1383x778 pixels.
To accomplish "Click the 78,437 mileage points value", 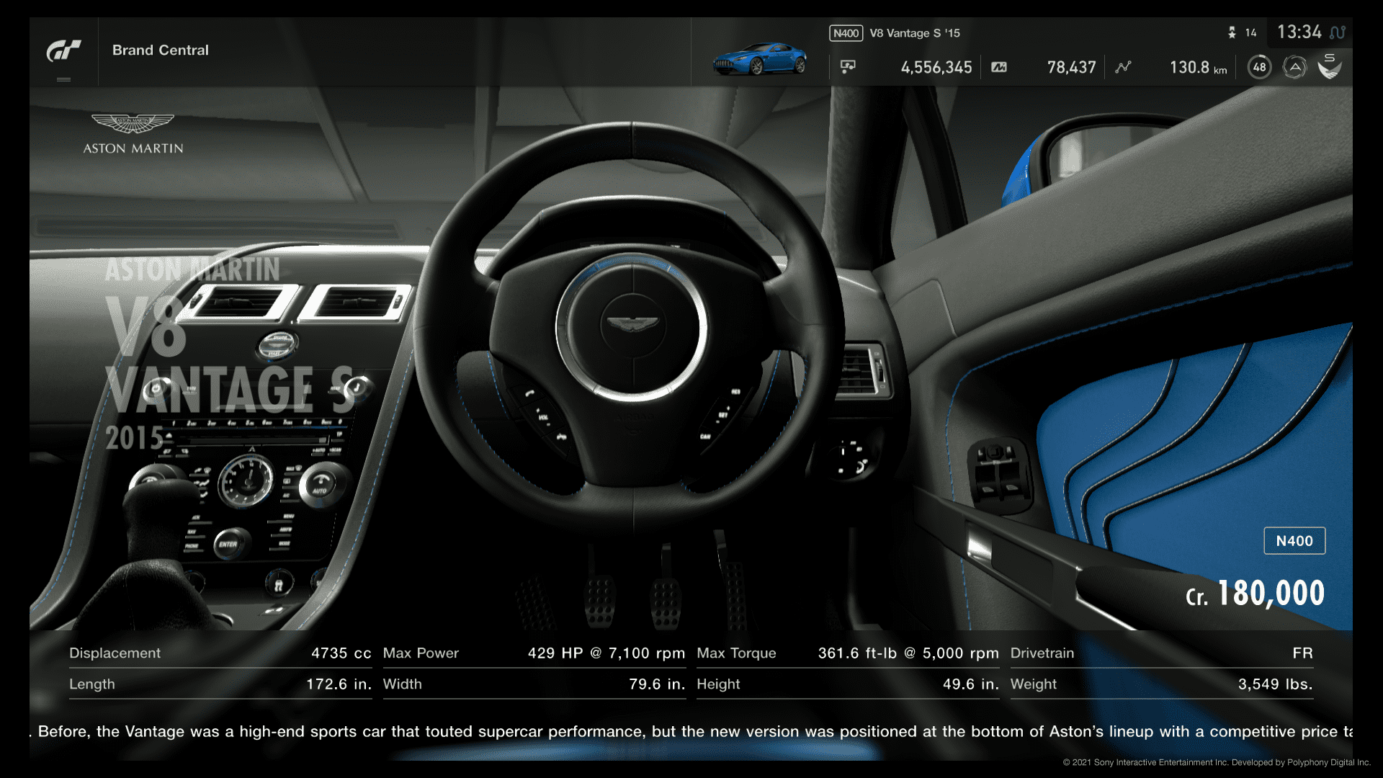I will [x=1071, y=68].
